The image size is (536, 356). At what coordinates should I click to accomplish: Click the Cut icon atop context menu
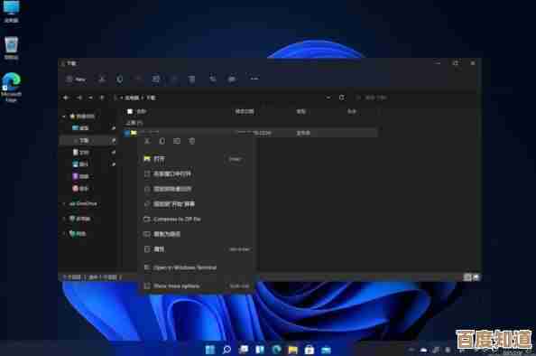[x=147, y=141]
